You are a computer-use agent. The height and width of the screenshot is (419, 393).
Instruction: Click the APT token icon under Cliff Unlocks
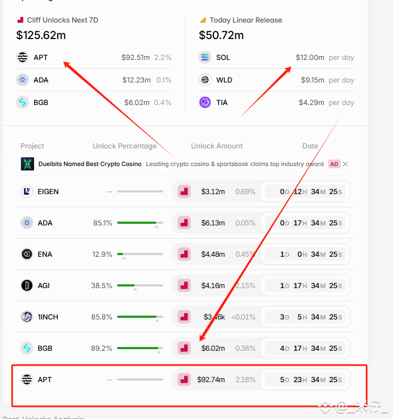[23, 57]
